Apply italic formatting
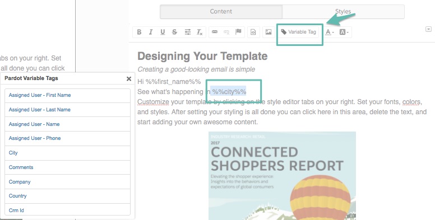 [x=151, y=32]
